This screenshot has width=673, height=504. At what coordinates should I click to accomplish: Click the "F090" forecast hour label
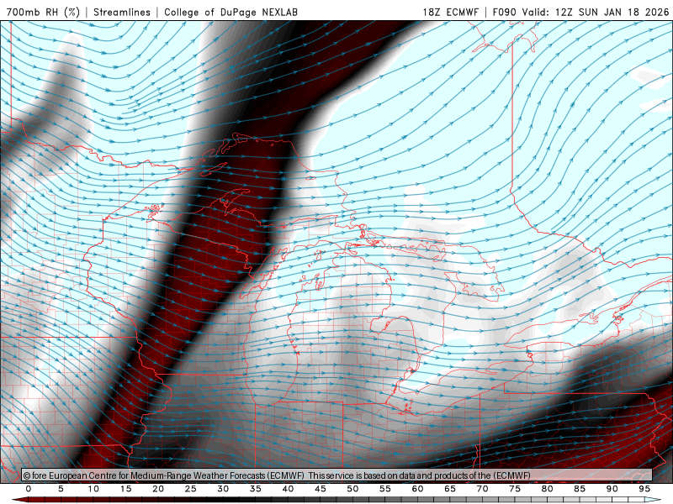coord(505,12)
